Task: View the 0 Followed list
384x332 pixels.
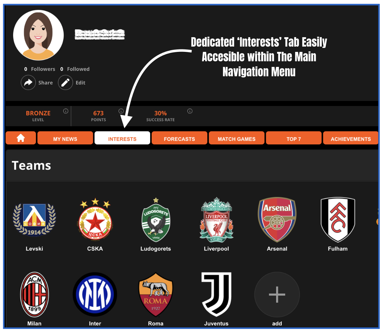Action: coord(75,69)
